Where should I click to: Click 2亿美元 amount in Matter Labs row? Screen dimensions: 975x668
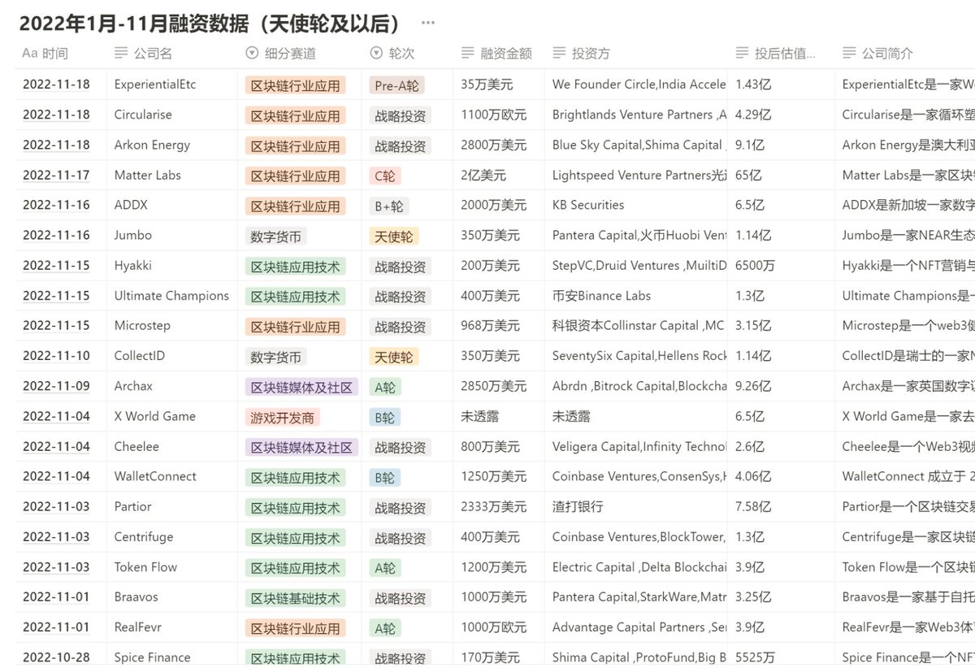[x=483, y=175]
